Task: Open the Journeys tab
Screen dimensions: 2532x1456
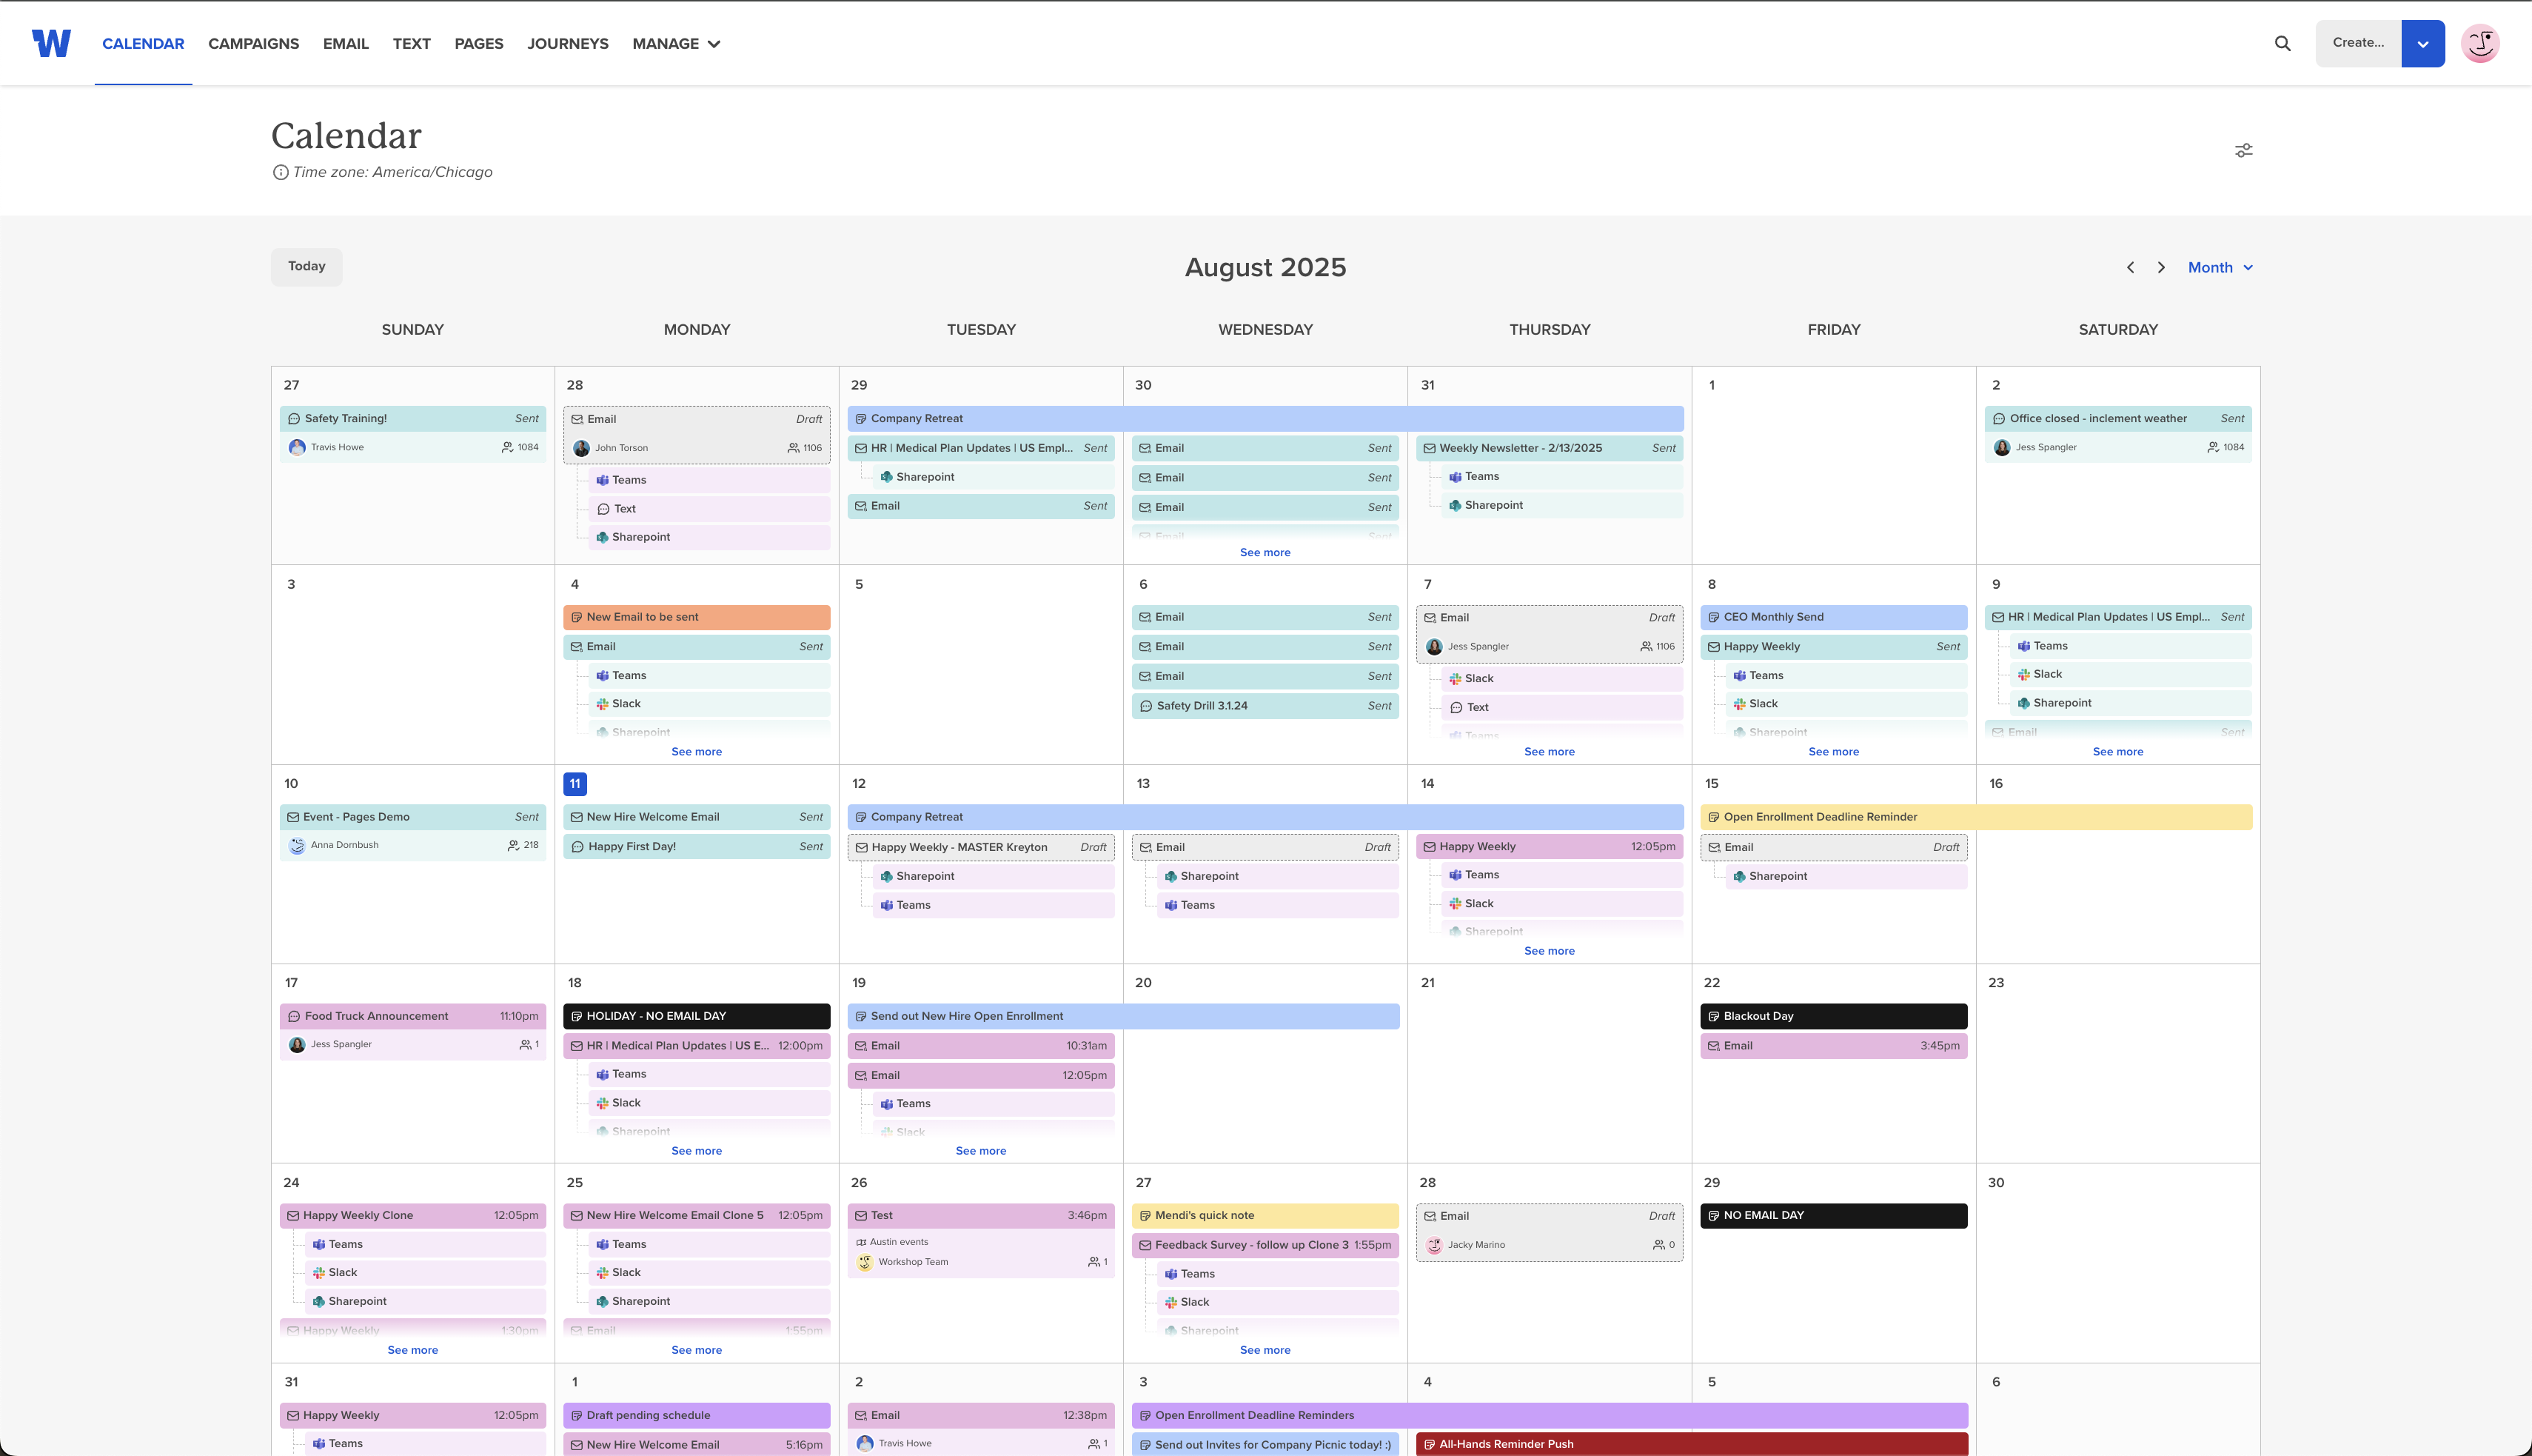Action: pos(568,43)
